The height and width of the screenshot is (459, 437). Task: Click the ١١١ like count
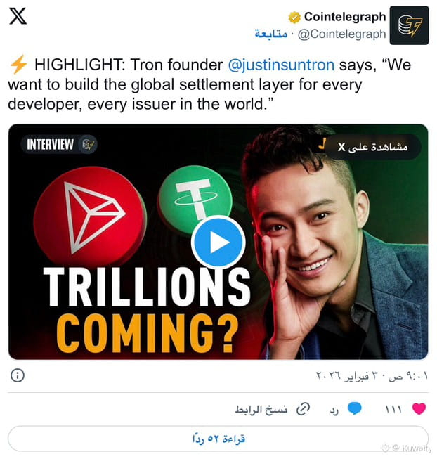393,409
